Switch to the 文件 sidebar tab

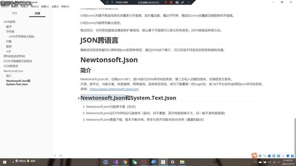tap(14, 13)
